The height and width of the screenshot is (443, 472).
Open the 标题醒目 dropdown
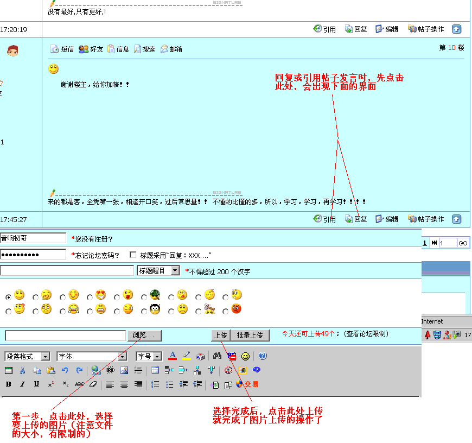tap(158, 271)
